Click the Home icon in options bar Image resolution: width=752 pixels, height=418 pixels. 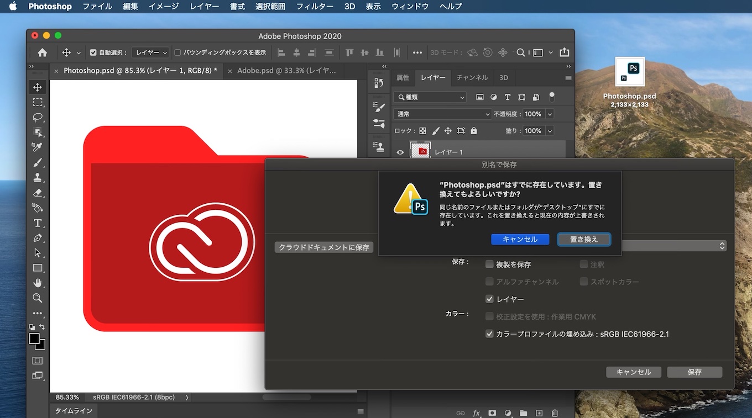[42, 52]
